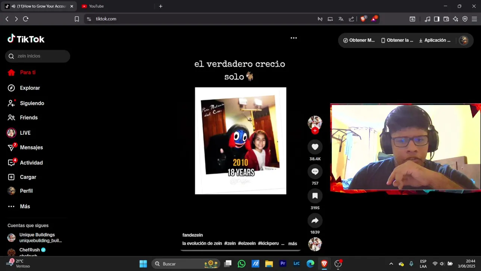Click the TikTok logo
This screenshot has height=271, width=481.
coord(26,39)
